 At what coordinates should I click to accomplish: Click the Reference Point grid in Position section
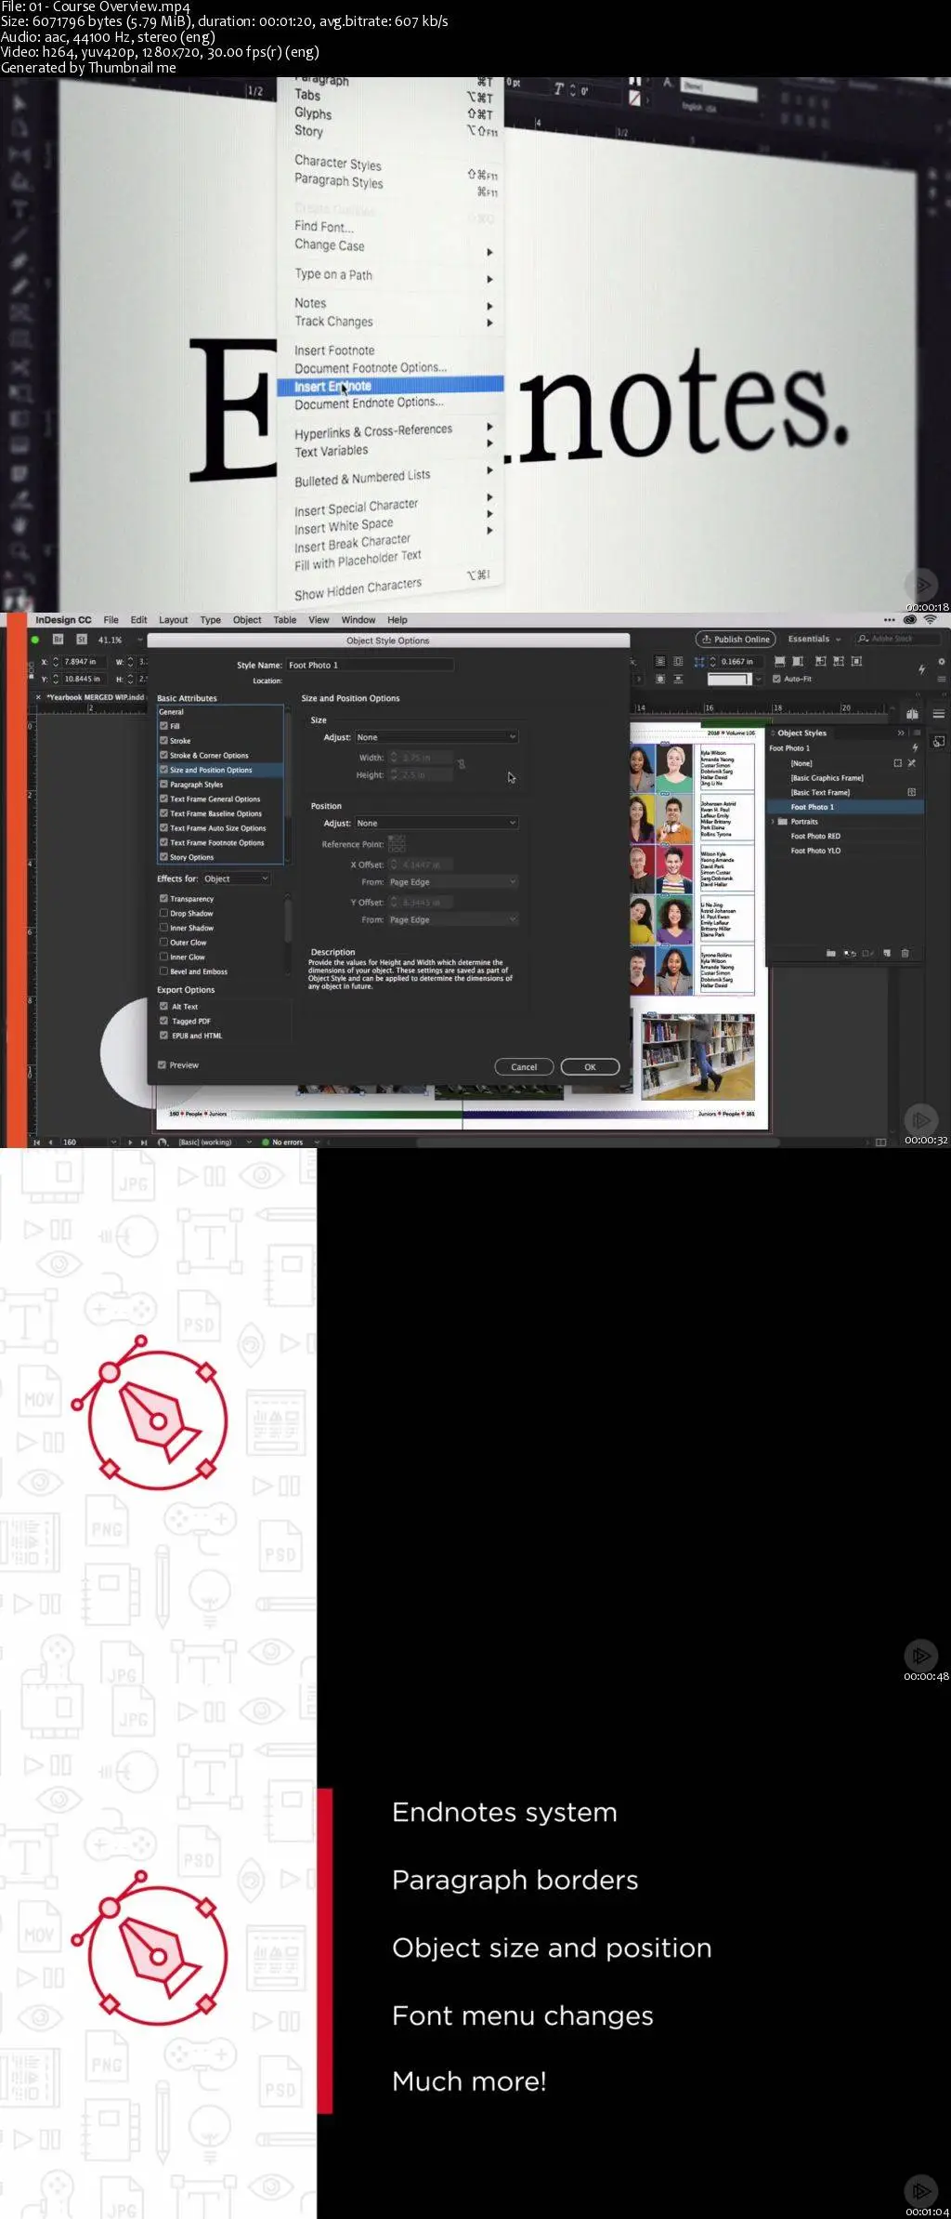(397, 843)
